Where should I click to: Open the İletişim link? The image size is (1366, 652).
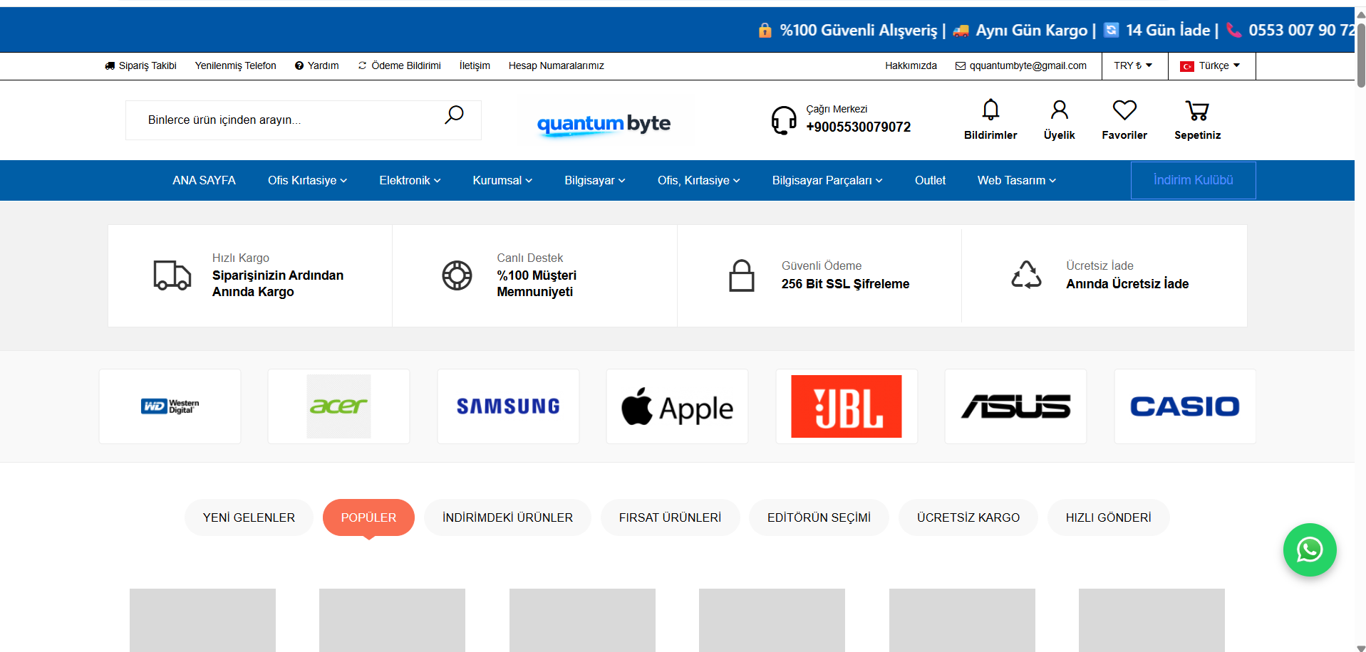pyautogui.click(x=475, y=65)
